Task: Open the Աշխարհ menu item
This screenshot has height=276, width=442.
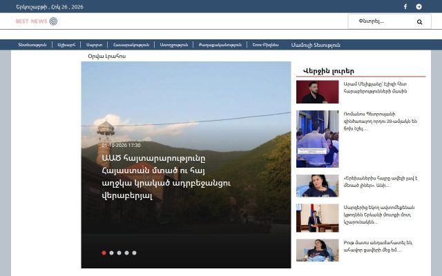Action: click(66, 45)
